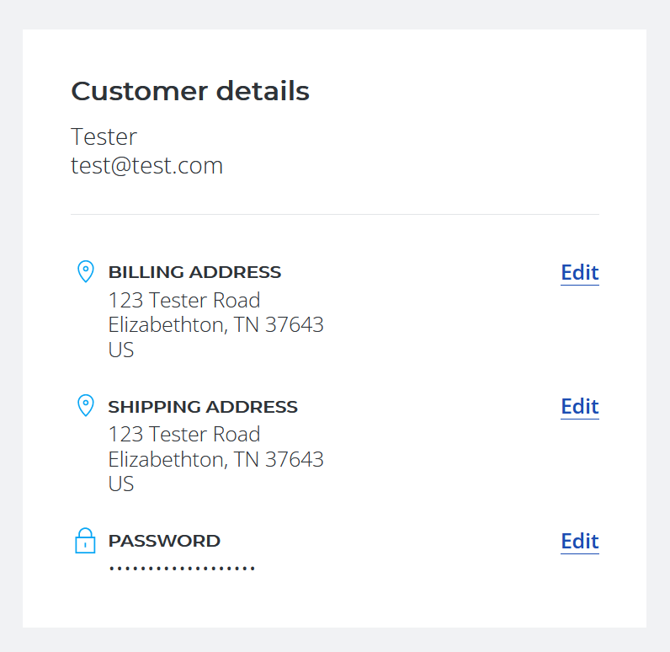Open the password Edit link
670x652 pixels.
pos(580,542)
